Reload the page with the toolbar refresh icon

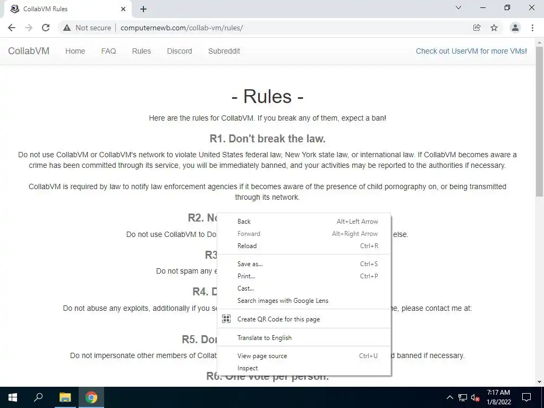[x=46, y=28]
